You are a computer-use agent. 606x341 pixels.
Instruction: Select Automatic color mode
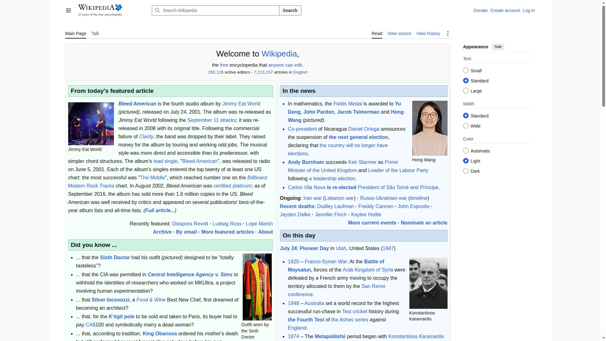point(466,151)
